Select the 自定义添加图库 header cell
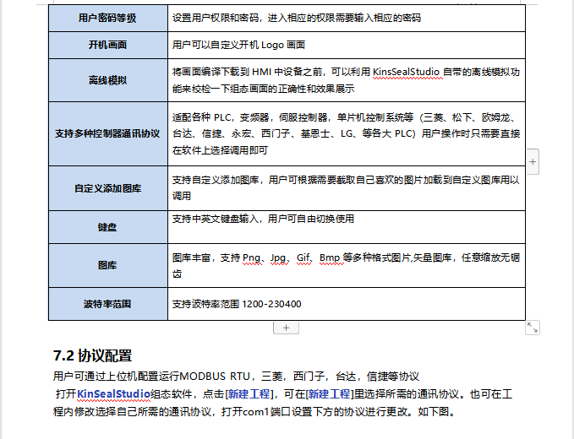The image size is (574, 439). tap(108, 188)
